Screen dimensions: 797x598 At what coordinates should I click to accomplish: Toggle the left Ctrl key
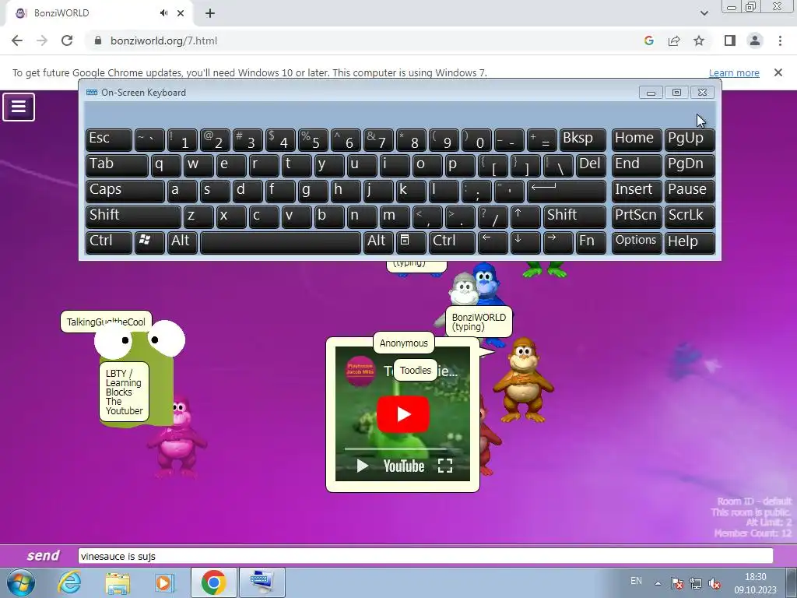coord(109,241)
